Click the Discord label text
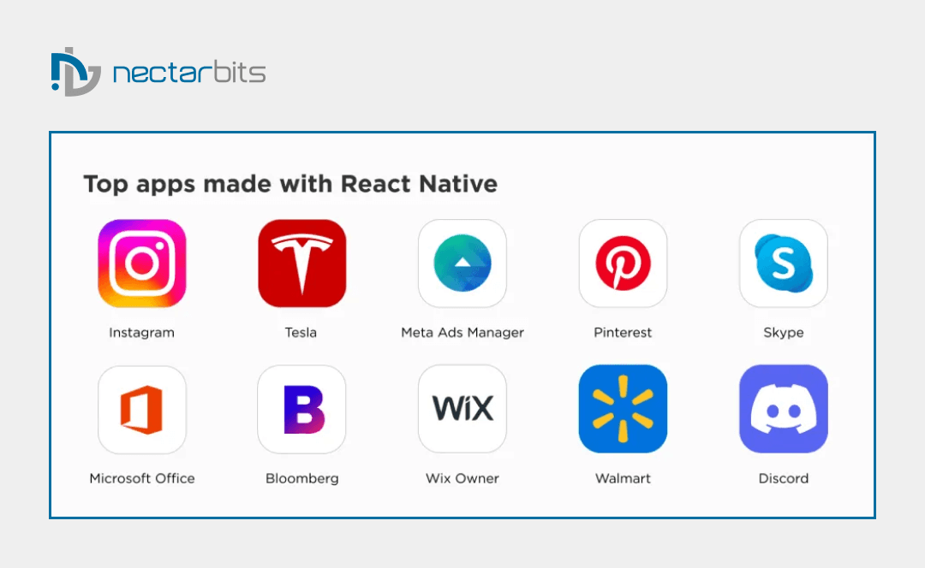 [784, 478]
